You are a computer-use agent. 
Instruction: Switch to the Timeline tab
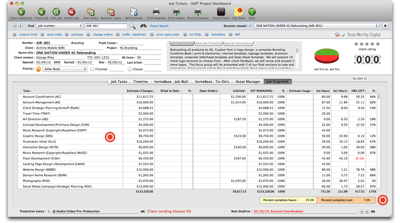[140, 82]
